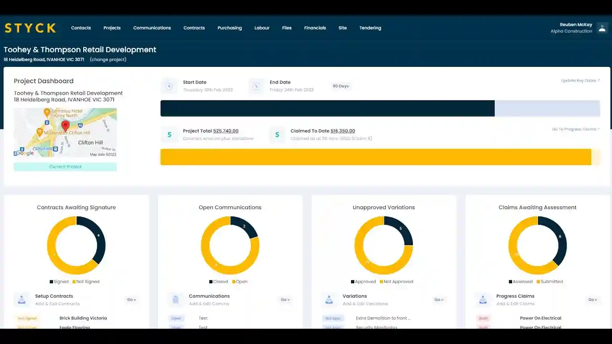Click the Progress Claims card icon
The image size is (612, 344).
483,300
